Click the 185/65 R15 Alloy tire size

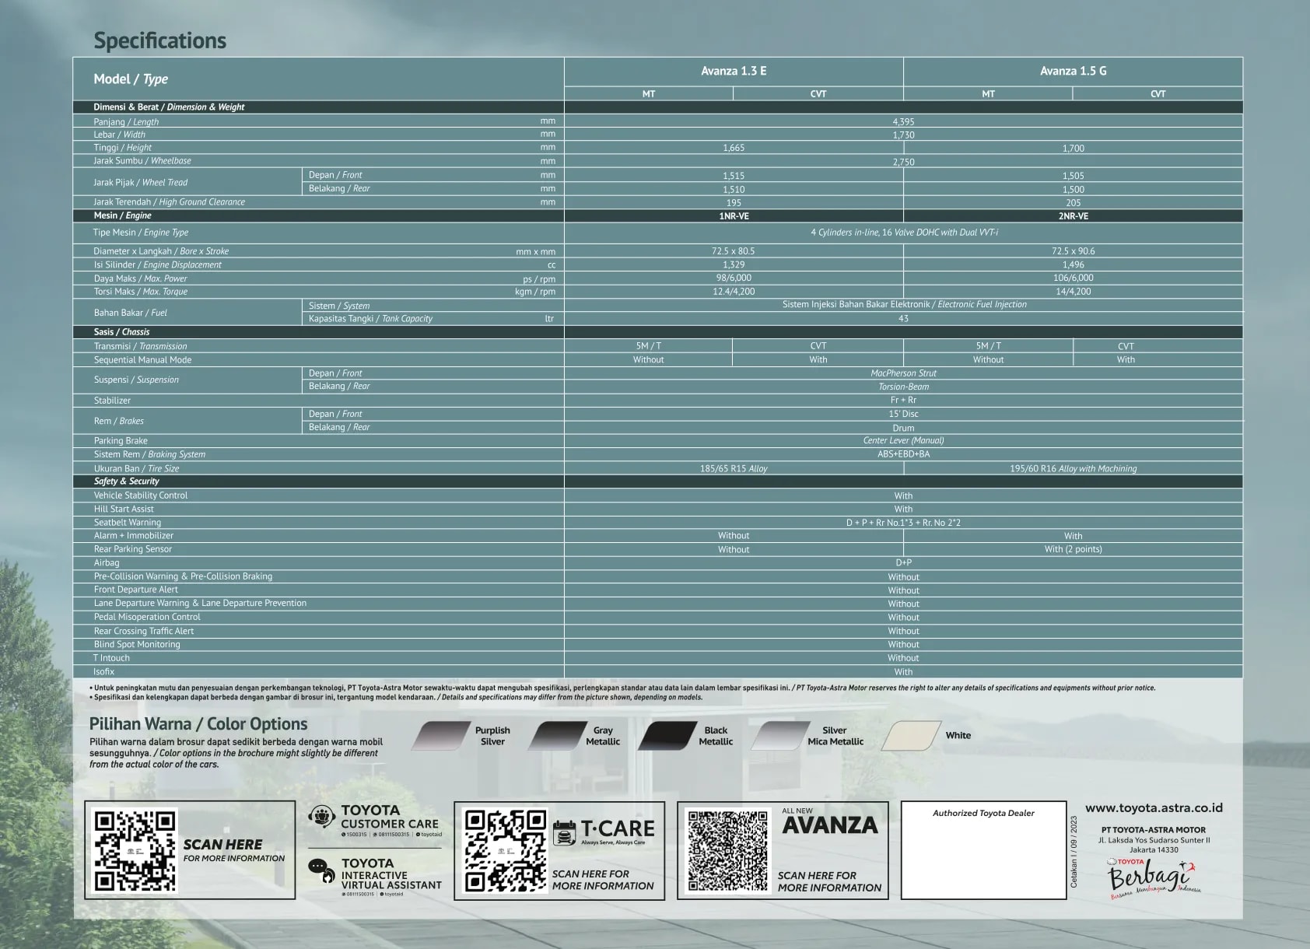tap(734, 469)
